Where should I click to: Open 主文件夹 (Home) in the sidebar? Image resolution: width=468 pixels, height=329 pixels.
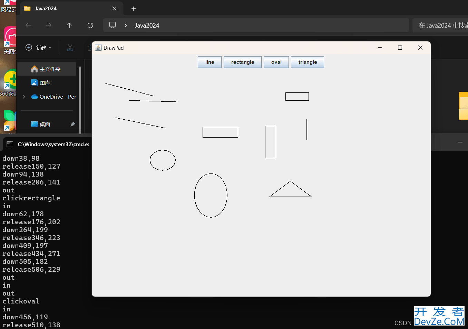pos(47,69)
